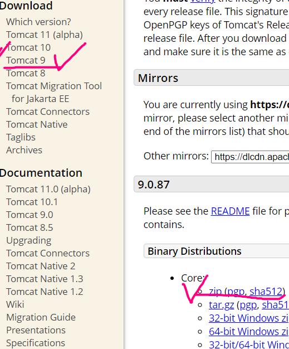Open the sha512 checksum for Core zip

coord(266,292)
